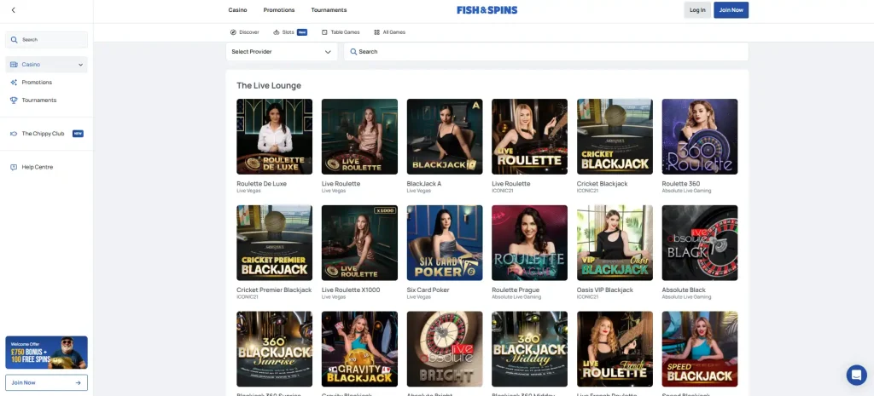Screen dimensions: 874x396
Task: Open the Select Provider dropdown
Action: (x=282, y=52)
